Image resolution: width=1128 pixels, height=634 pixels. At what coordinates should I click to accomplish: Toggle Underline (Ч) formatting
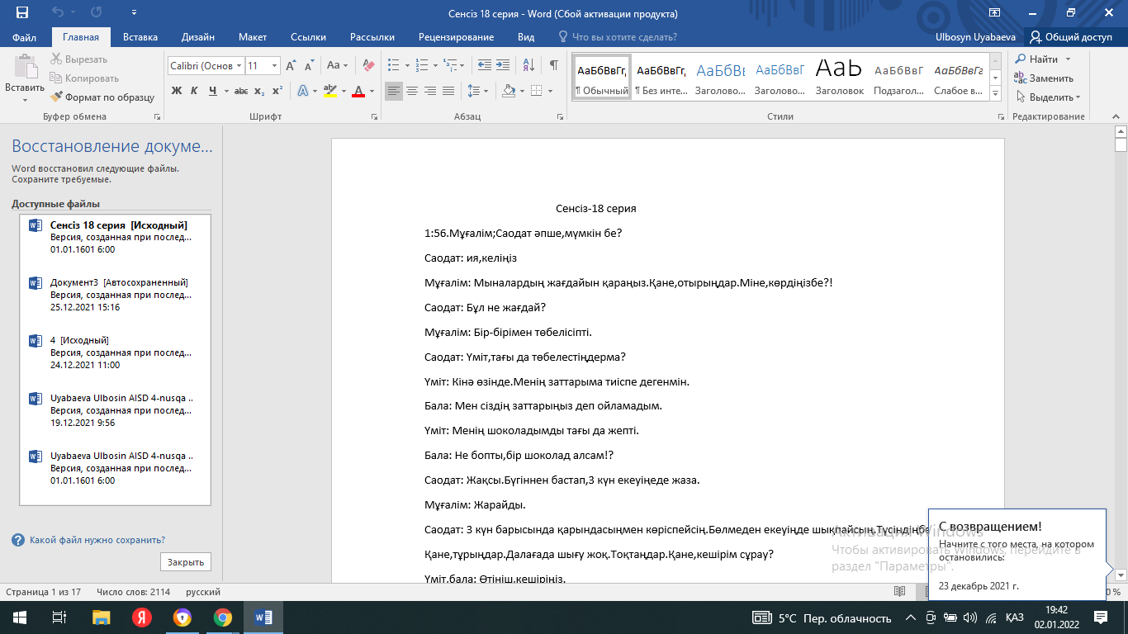click(213, 91)
